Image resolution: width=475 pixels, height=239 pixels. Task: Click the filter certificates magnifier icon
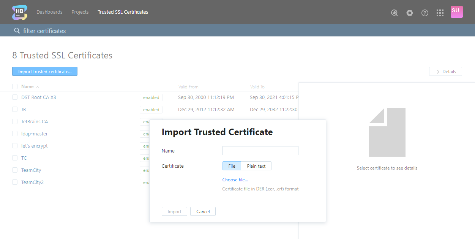click(x=17, y=31)
